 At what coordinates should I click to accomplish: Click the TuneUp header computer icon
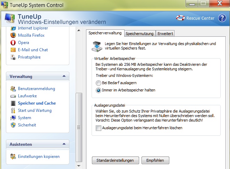coord(10,18)
